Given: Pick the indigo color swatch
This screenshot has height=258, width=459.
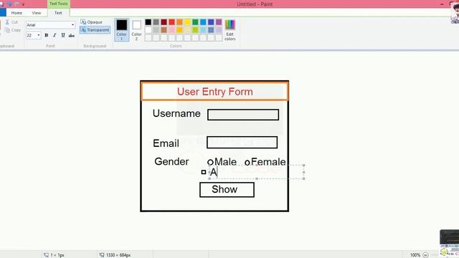Looking at the screenshot, I should pos(211,22).
